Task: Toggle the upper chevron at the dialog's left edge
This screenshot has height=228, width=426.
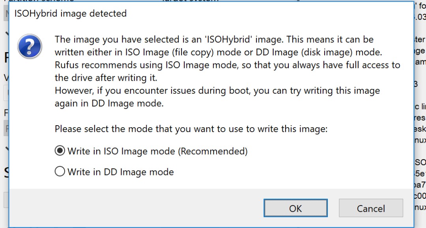Action: tap(6, 34)
